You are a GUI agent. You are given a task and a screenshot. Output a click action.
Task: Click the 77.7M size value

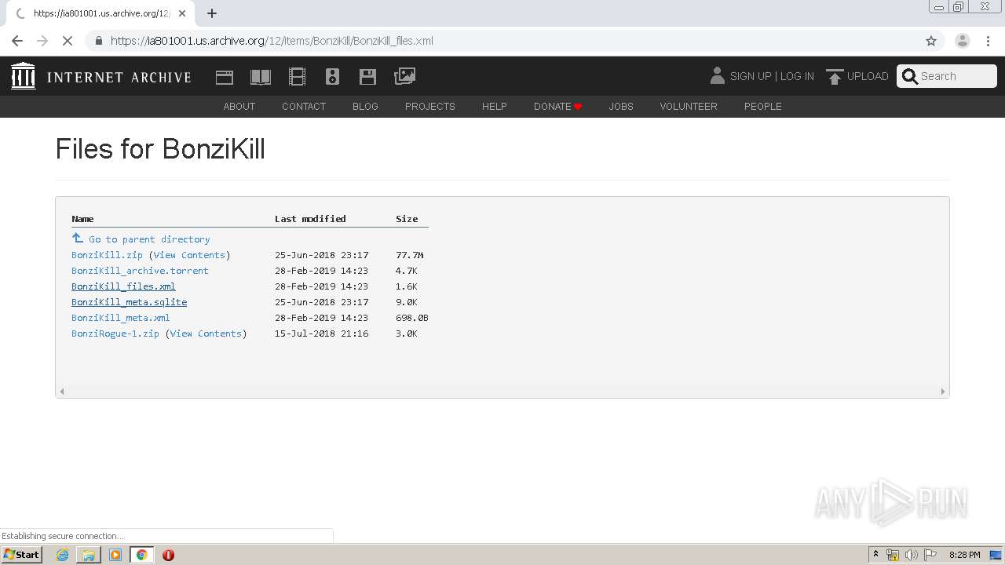point(410,255)
